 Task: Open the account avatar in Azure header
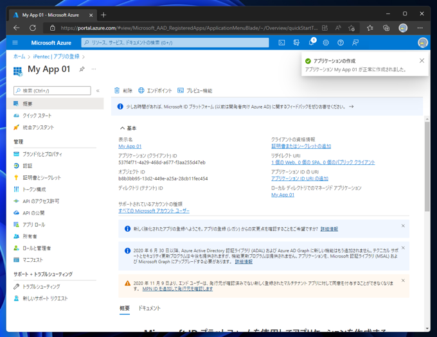[422, 42]
